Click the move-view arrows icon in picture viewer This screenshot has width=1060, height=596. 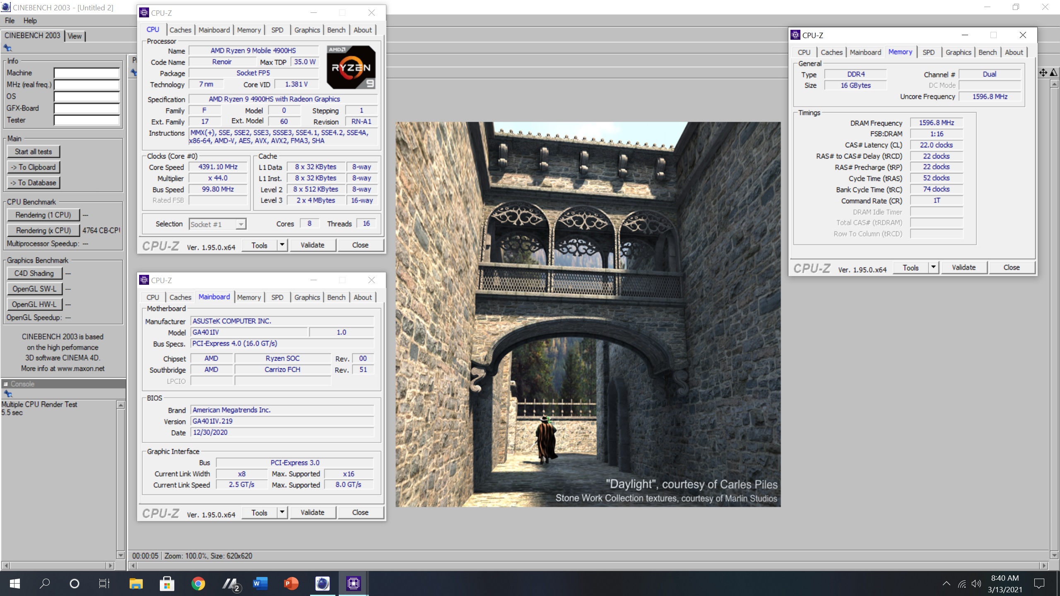point(1043,73)
